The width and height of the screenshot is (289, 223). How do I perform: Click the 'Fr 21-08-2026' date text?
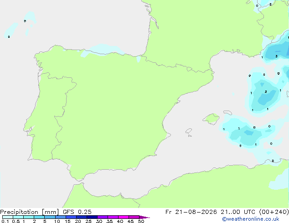(191, 212)
